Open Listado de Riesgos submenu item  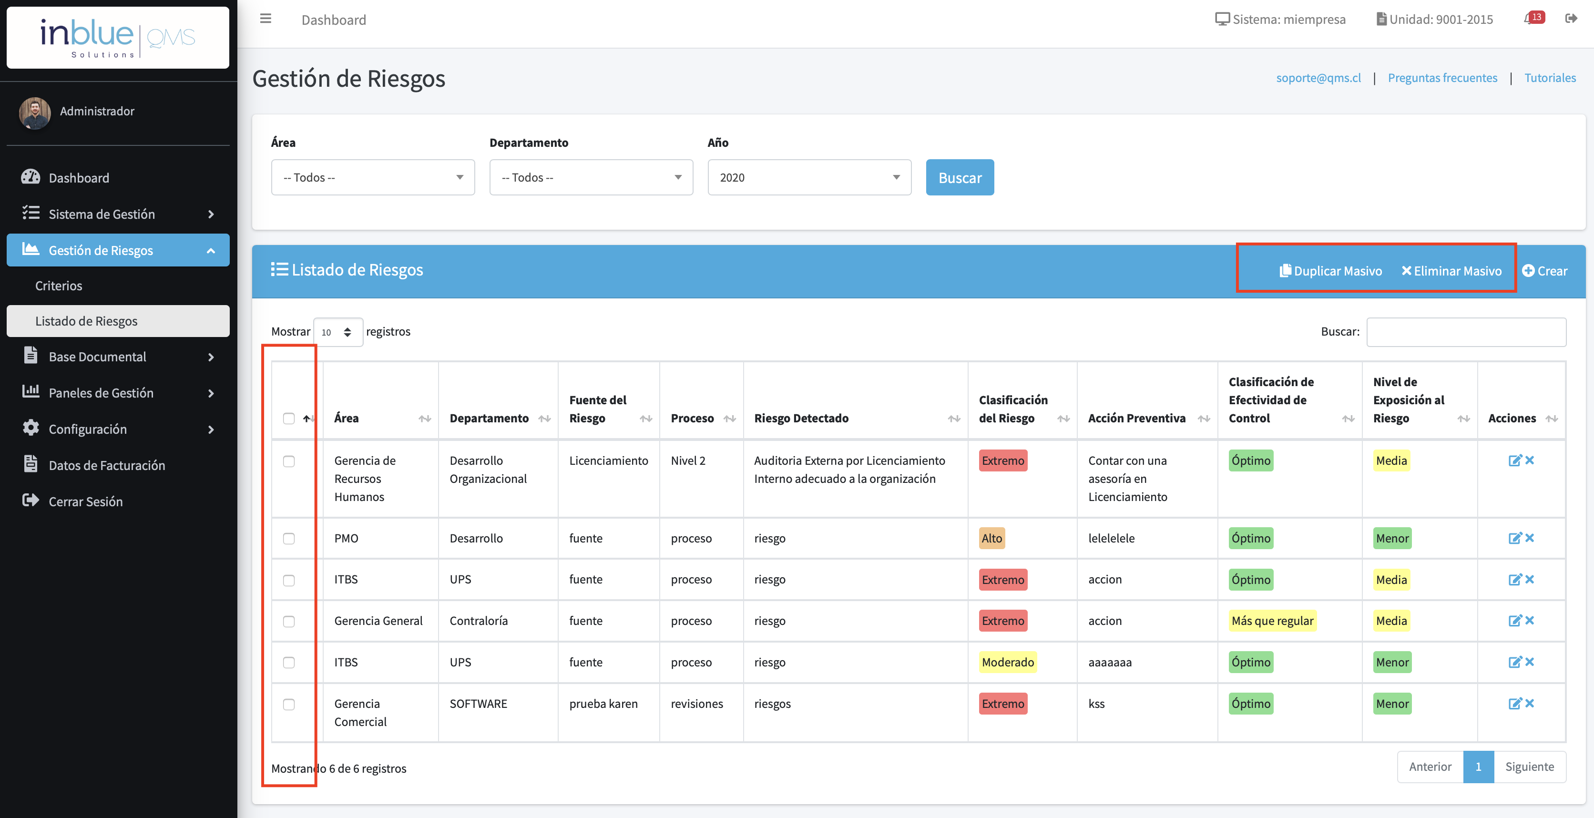pyautogui.click(x=118, y=320)
